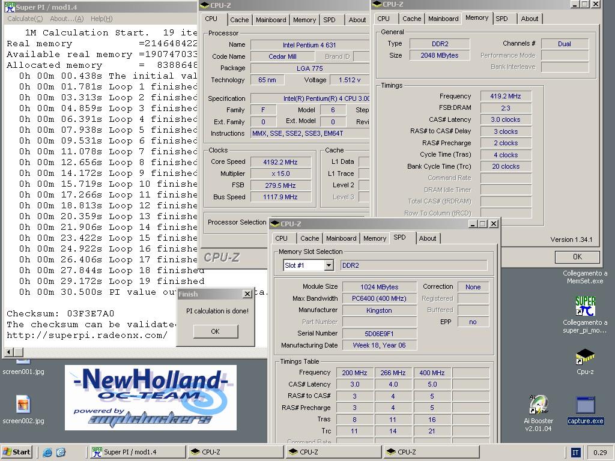
Task: Click the superpi.radeonx.com URL text
Action: click(87, 335)
